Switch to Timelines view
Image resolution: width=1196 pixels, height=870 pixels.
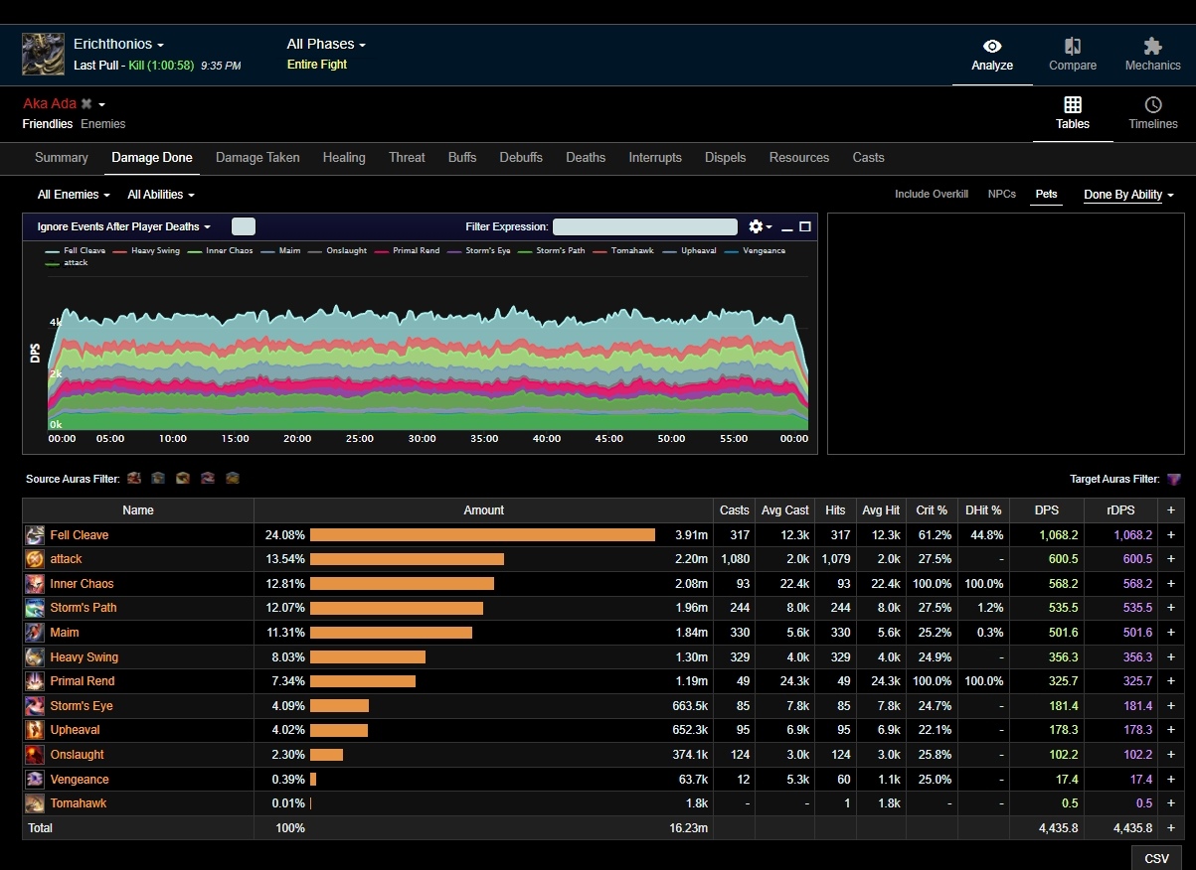(x=1152, y=113)
